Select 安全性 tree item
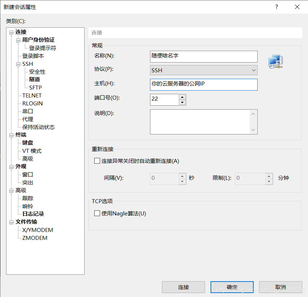 tap(37, 72)
